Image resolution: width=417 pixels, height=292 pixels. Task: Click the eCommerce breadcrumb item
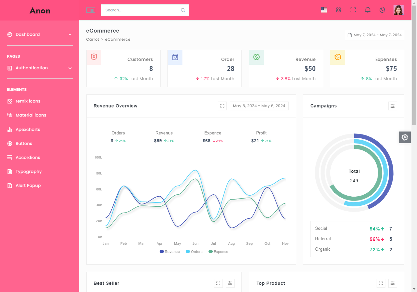click(118, 39)
